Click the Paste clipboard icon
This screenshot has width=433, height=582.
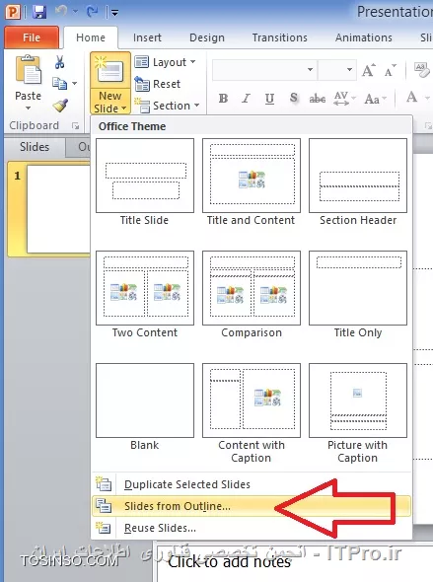[x=29, y=70]
